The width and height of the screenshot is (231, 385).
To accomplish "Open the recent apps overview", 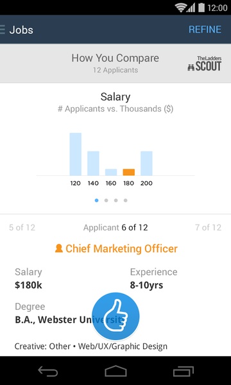I will coord(184,372).
